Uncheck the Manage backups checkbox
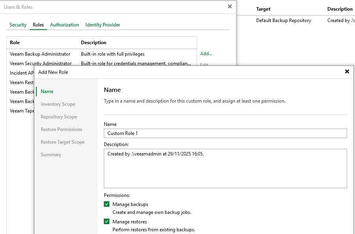The height and width of the screenshot is (234, 355). click(107, 204)
